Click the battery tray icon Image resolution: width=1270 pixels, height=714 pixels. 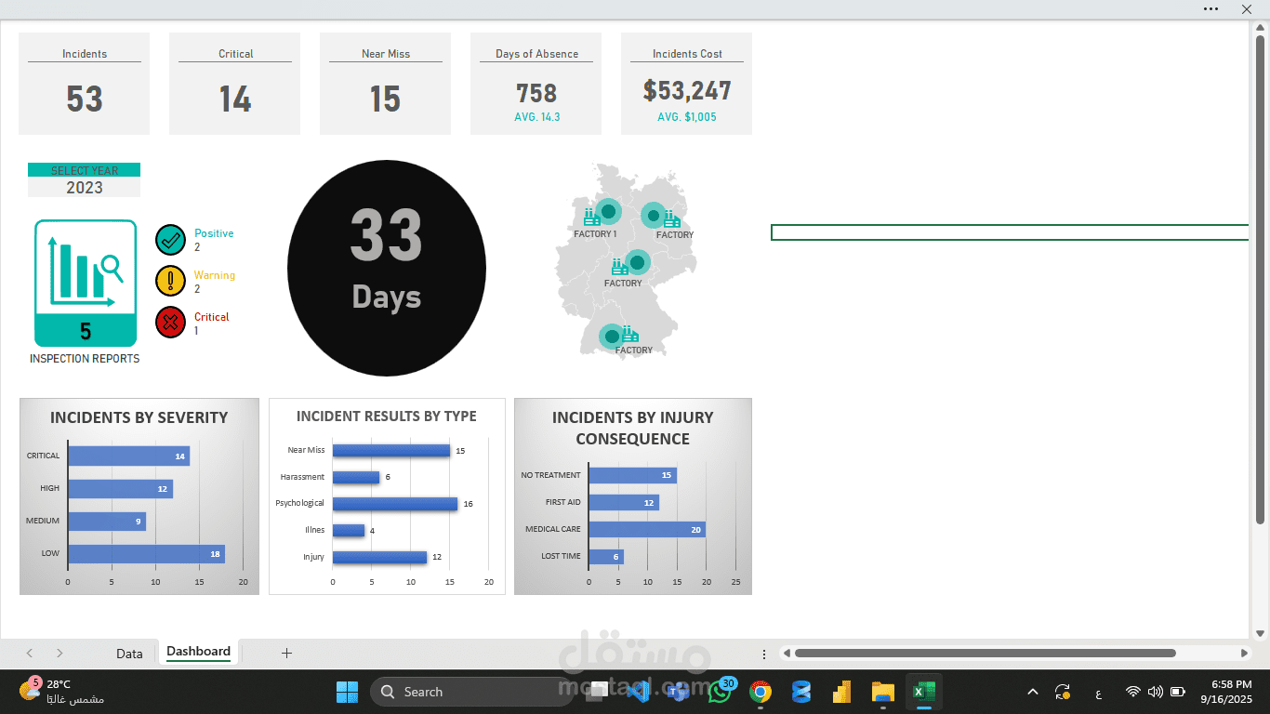pos(1178,692)
